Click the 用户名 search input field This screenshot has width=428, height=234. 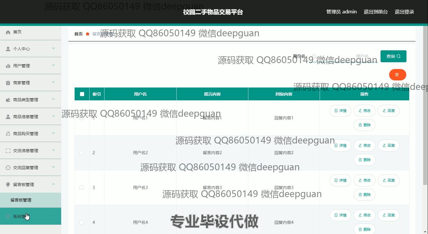click(343, 56)
